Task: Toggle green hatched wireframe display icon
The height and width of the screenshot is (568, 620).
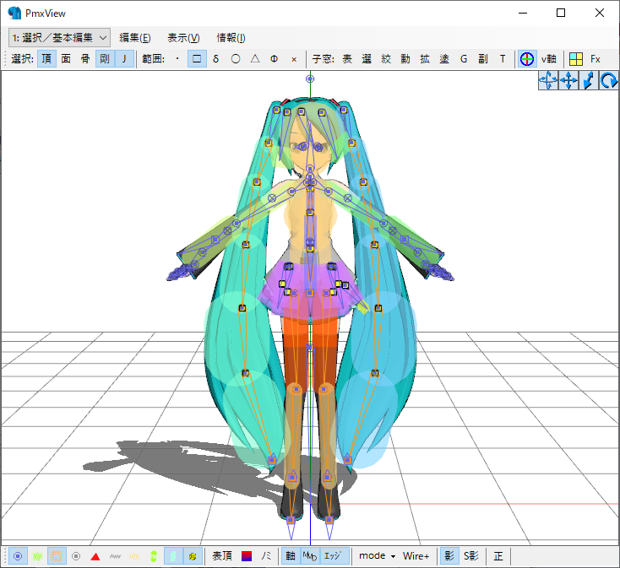Action: tap(37, 556)
